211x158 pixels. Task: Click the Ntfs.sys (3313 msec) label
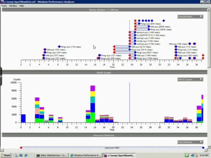141,47
